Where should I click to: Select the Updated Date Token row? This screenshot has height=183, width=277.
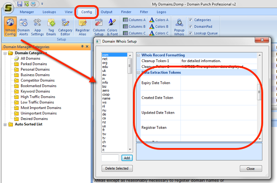pos(199,113)
